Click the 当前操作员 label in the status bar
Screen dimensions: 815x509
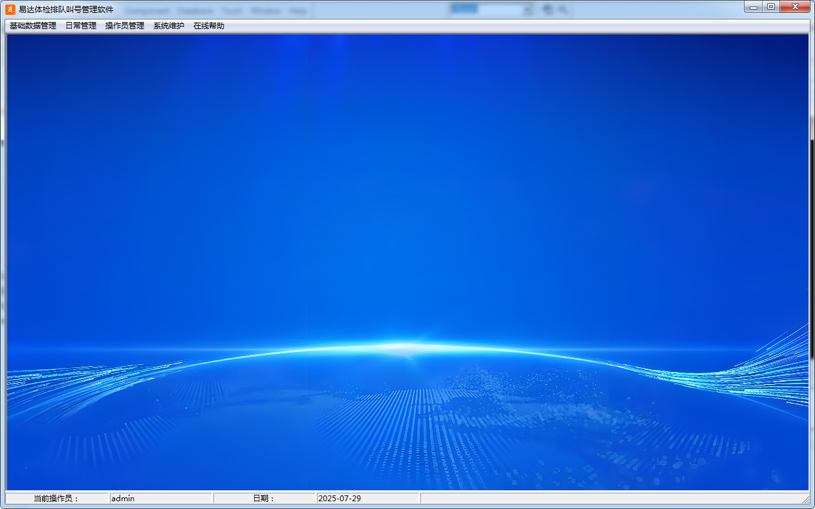tap(57, 498)
